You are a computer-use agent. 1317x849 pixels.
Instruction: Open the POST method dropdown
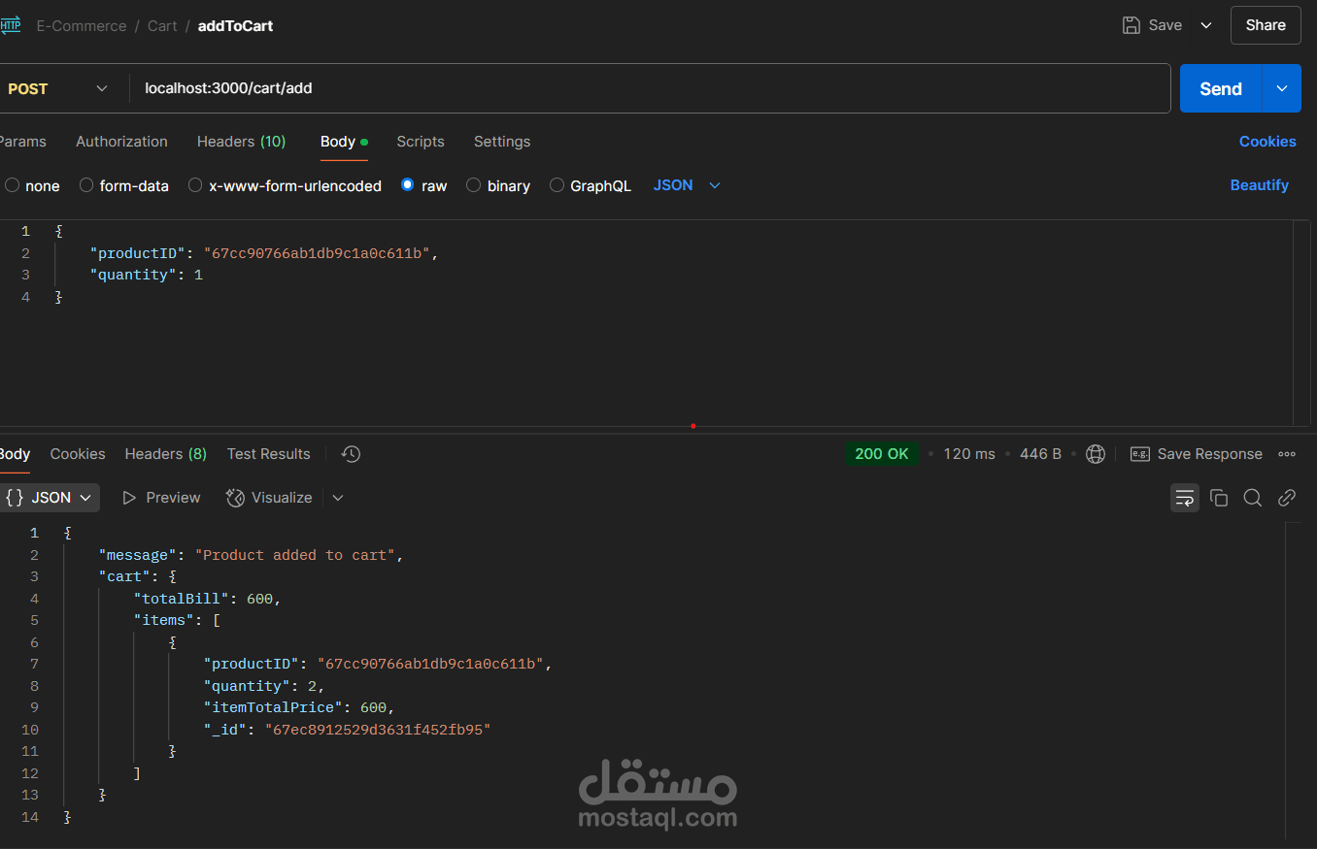tap(56, 88)
